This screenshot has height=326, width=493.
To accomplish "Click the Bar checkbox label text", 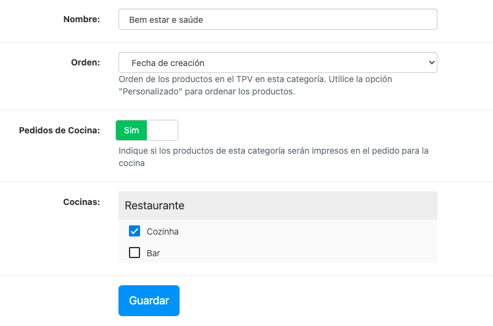I will [x=154, y=253].
